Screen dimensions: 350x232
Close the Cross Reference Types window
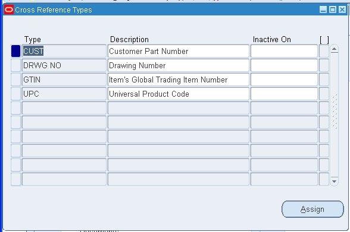pyautogui.click(x=342, y=9)
